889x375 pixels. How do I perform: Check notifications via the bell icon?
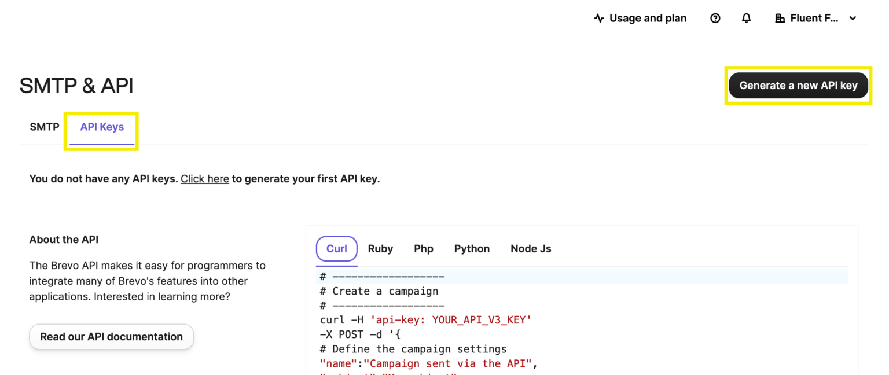[746, 18]
